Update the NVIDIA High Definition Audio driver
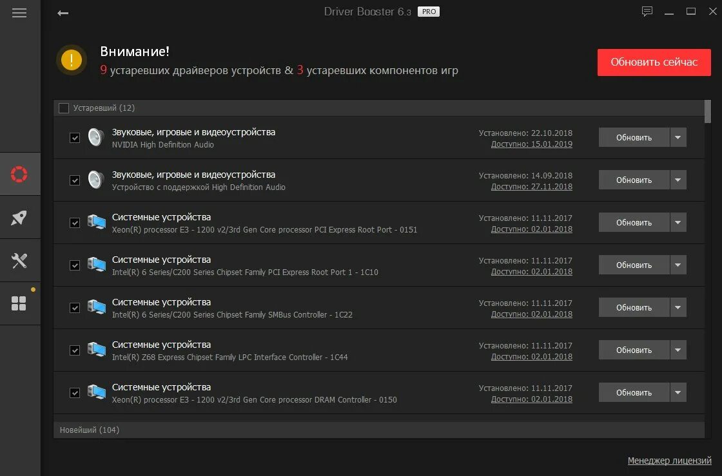This screenshot has width=722, height=476. 634,137
